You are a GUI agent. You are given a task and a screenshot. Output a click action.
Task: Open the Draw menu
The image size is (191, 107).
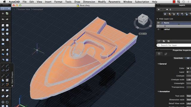77,2
